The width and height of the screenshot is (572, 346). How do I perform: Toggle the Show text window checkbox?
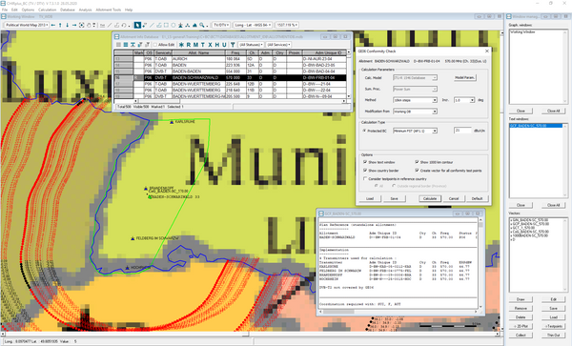pyautogui.click(x=365, y=162)
